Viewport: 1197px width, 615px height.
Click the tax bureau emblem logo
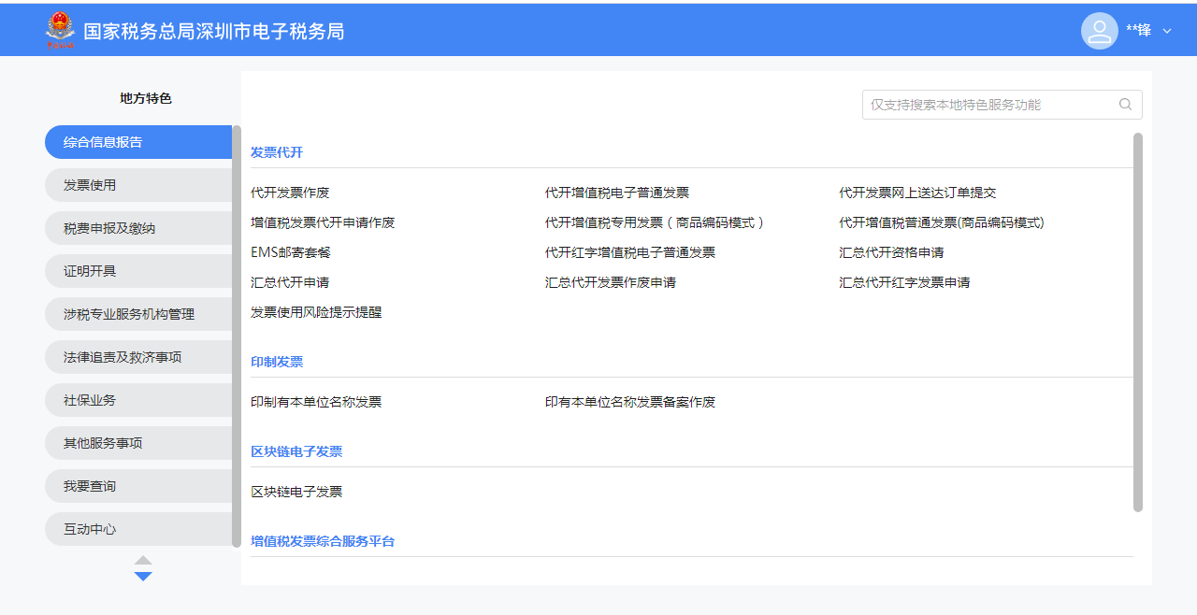(60, 31)
